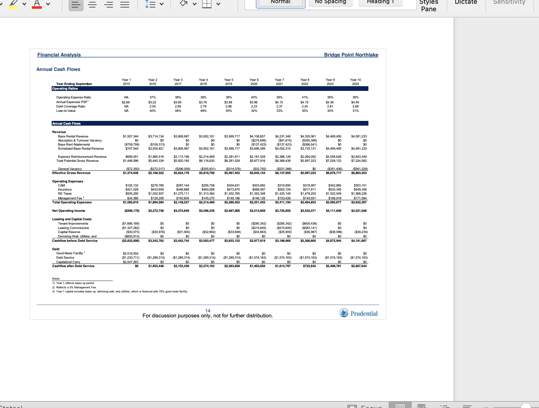Image resolution: width=539 pixels, height=408 pixels.
Task: Open the line spacing dropdown chevron
Action: pyautogui.click(x=162, y=4)
